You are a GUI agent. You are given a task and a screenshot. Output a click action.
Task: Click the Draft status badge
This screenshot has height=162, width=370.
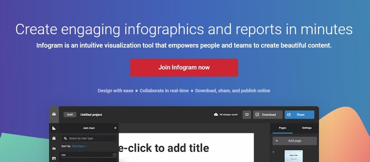[70, 115]
